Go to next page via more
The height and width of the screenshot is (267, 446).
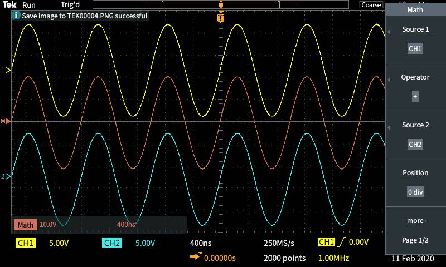pos(415,221)
